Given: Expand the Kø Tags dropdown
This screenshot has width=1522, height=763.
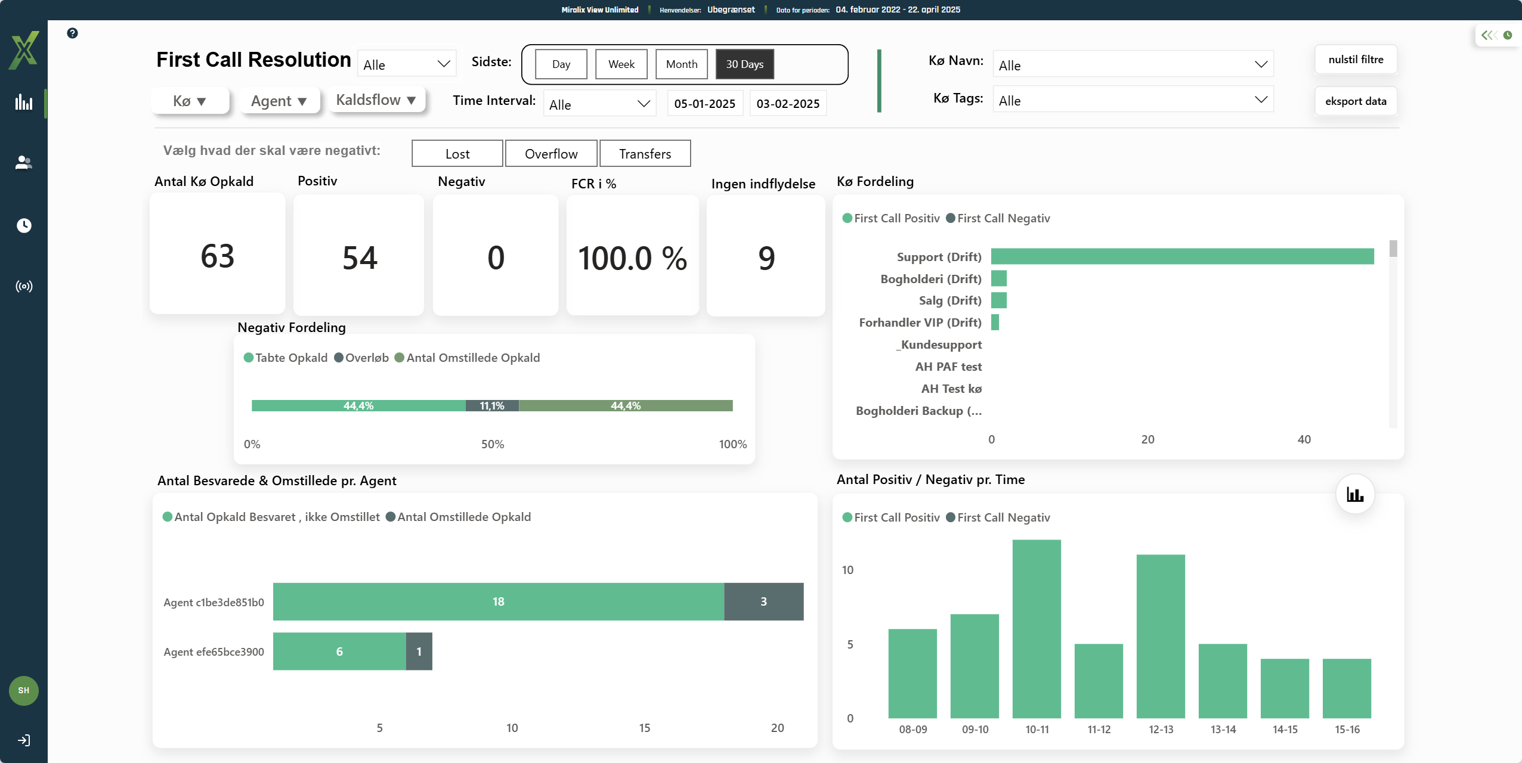Looking at the screenshot, I should tap(1133, 100).
